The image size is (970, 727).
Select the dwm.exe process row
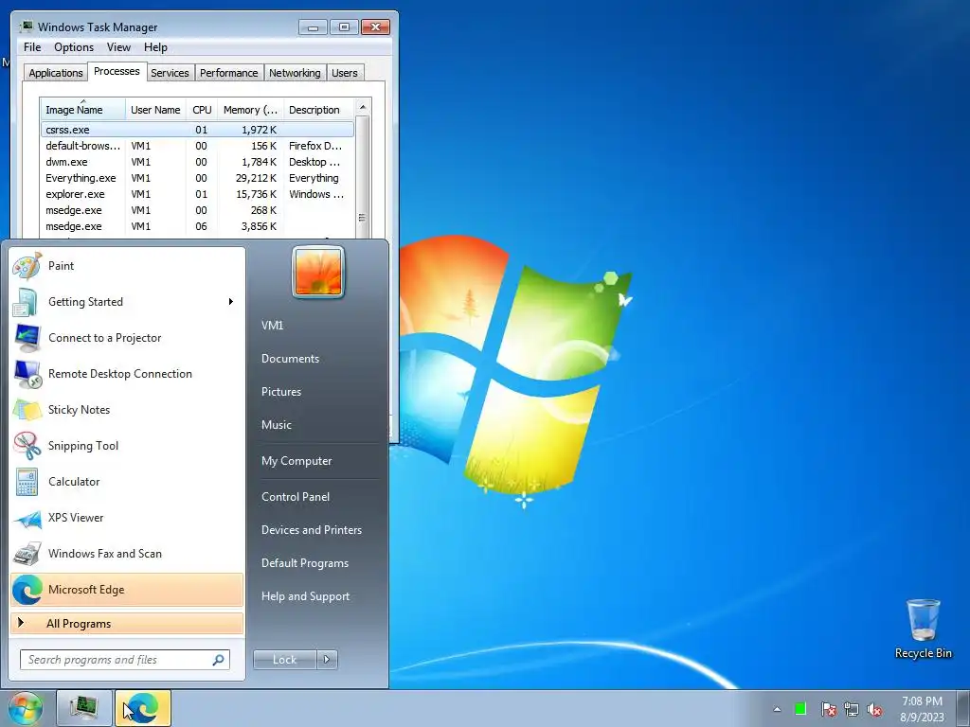tap(197, 162)
